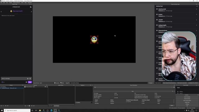Open Task View on the taskbar
The height and width of the screenshot is (112, 199).
[x=36, y=110]
